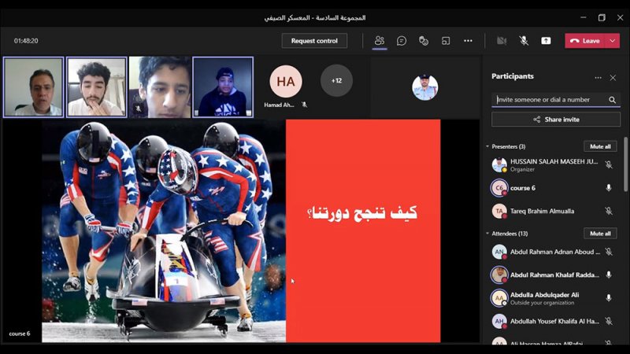The image size is (630, 354).
Task: Mute all presenters
Action: [x=600, y=146]
